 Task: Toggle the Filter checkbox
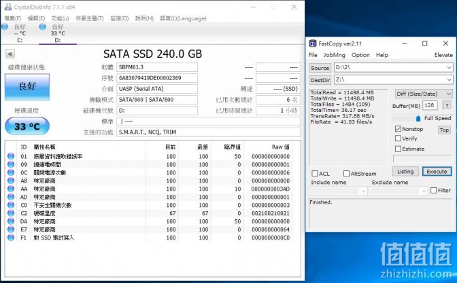pos(434,191)
